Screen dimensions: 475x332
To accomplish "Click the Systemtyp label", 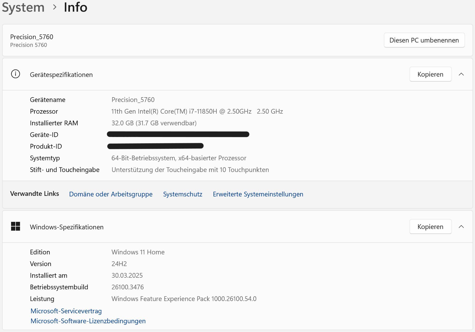I will tap(45, 158).
